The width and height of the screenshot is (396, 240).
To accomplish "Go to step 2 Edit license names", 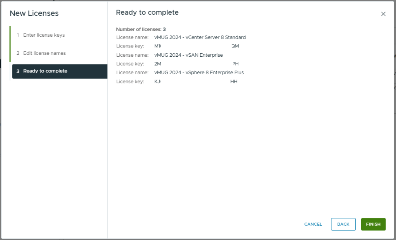I will click(44, 53).
